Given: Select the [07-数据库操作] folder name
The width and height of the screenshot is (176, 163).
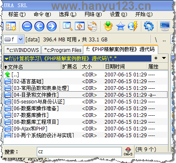Looking at the screenshot, I should point(30,115).
